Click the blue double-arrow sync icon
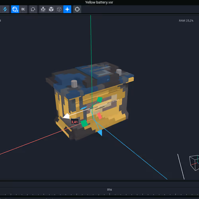The height and width of the screenshot is (199, 199). coord(5,9)
